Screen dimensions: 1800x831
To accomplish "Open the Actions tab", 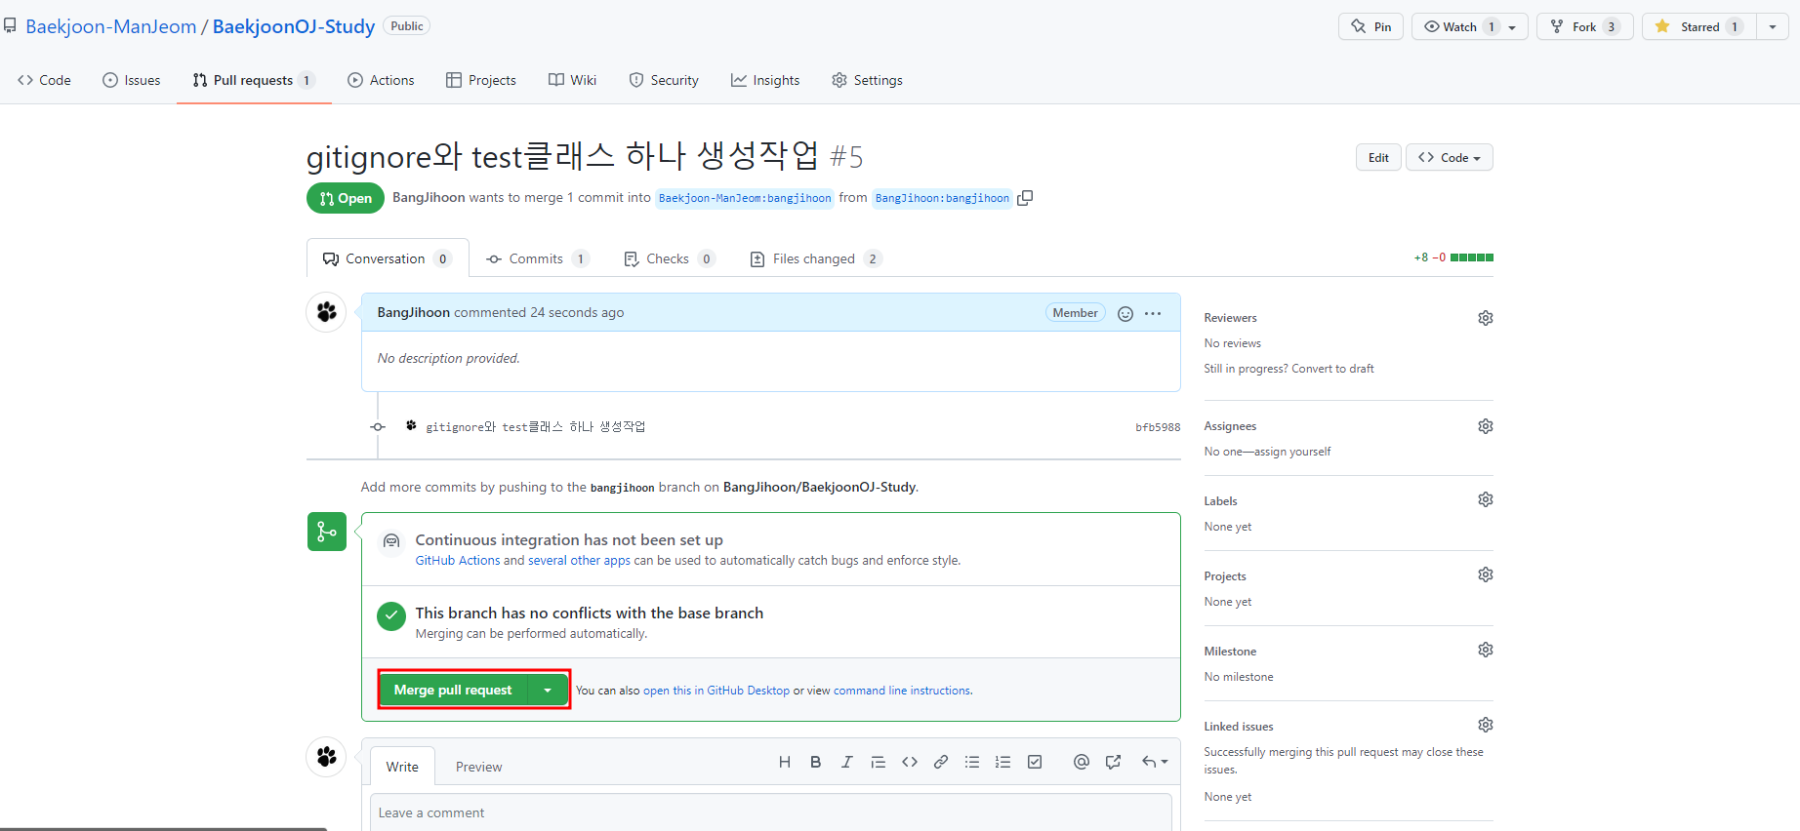I will coord(381,80).
